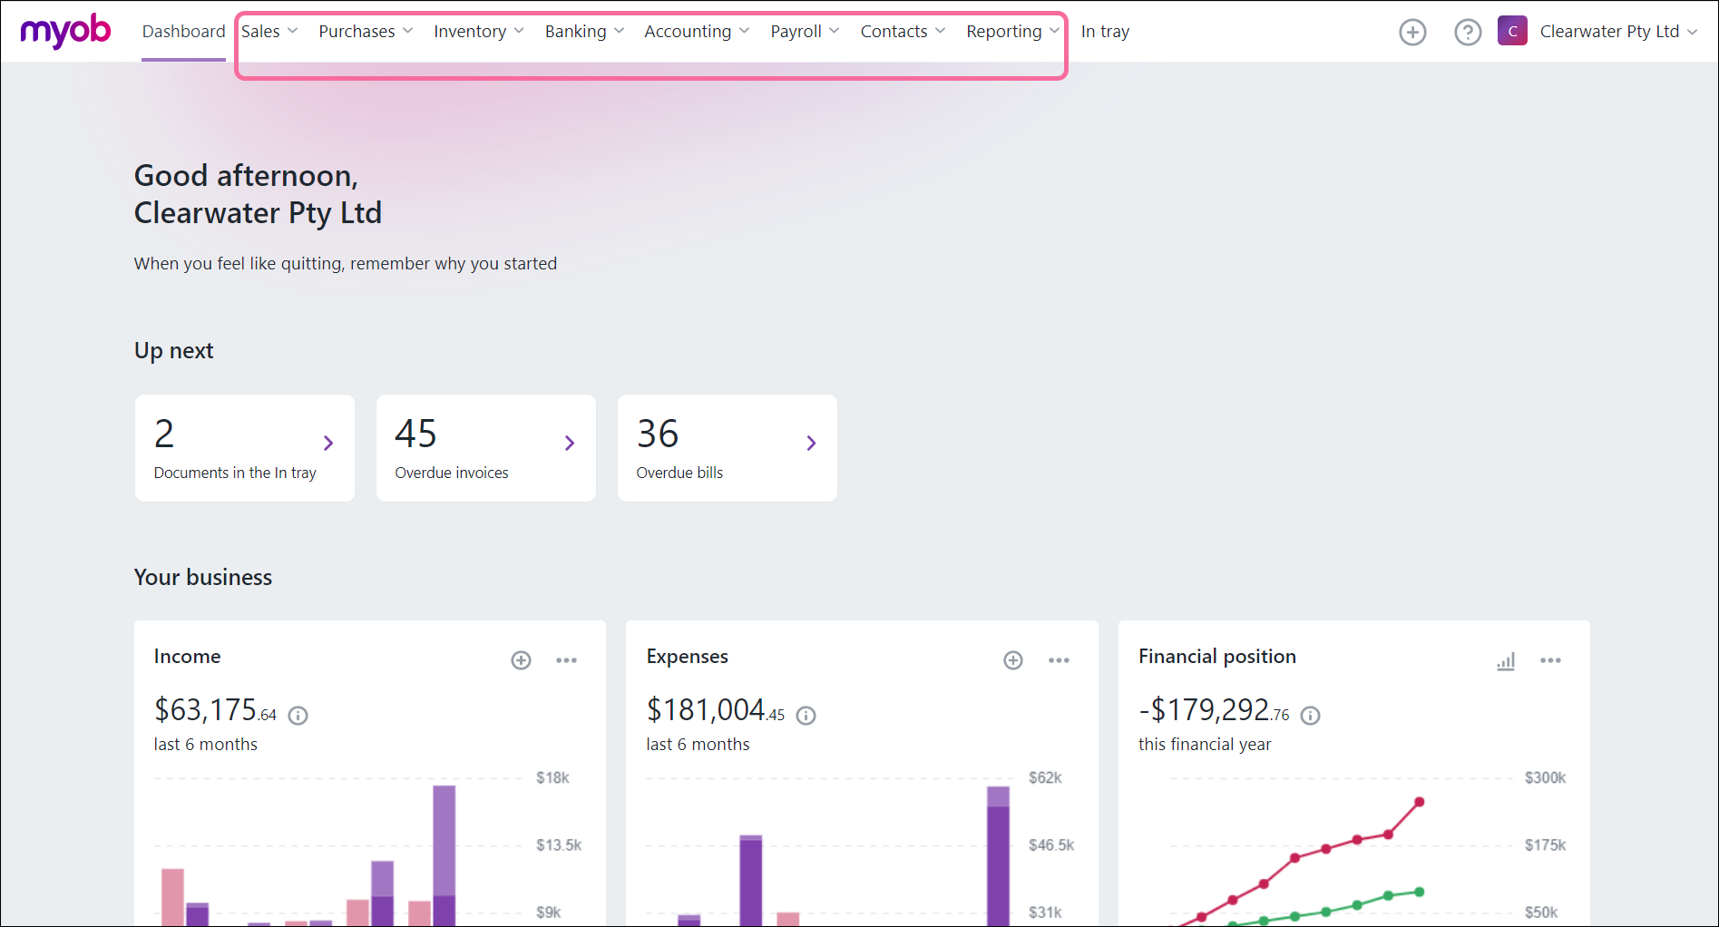Viewport: 1719px width, 927px height.
Task: Click the Expenses card title
Action: tap(687, 657)
